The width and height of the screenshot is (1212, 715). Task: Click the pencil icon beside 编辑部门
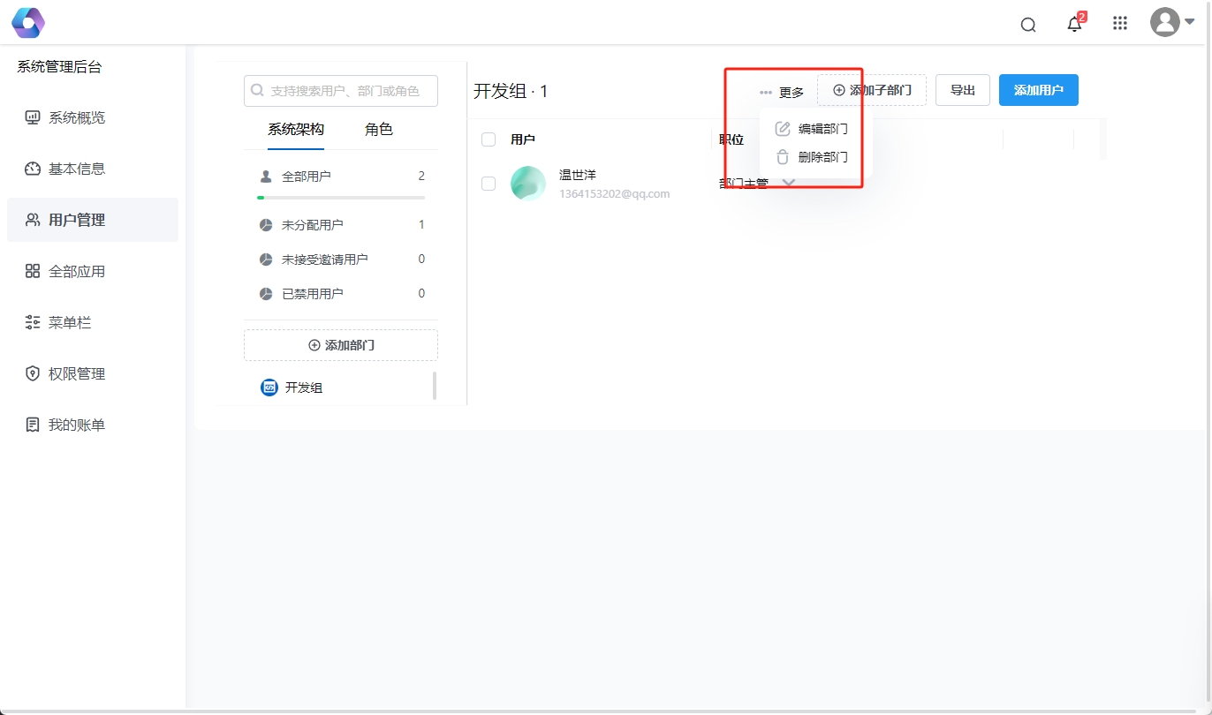(782, 129)
